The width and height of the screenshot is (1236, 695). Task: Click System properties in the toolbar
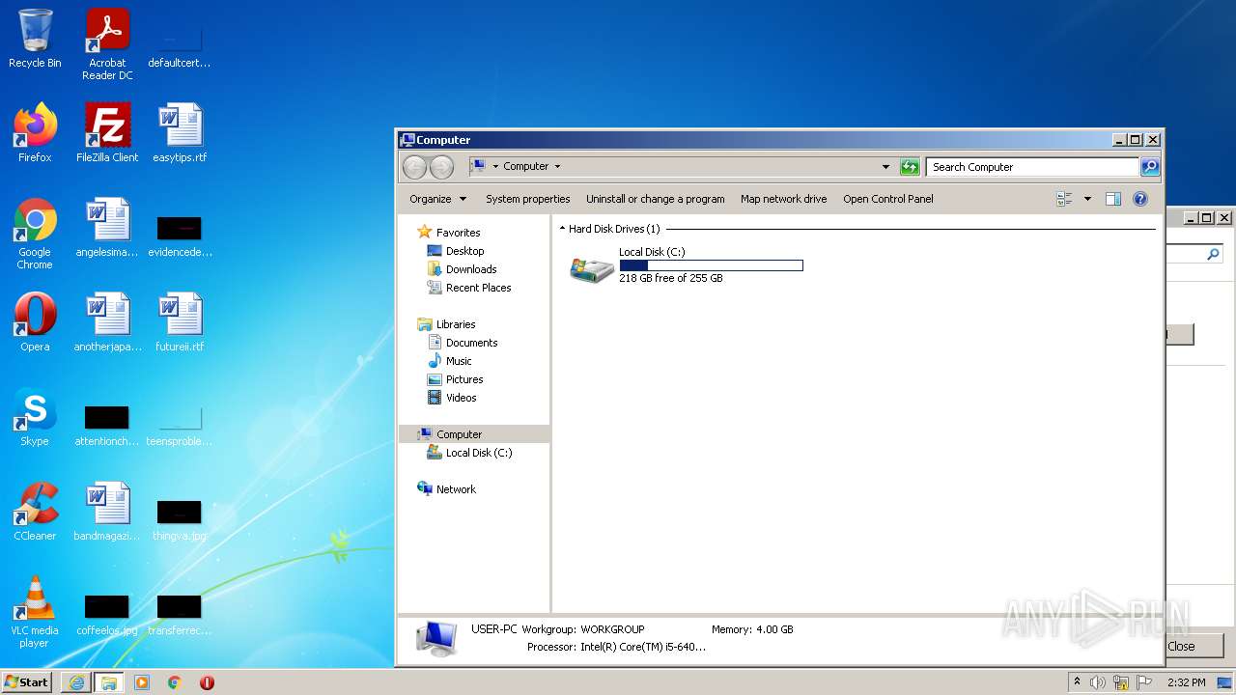(527, 199)
